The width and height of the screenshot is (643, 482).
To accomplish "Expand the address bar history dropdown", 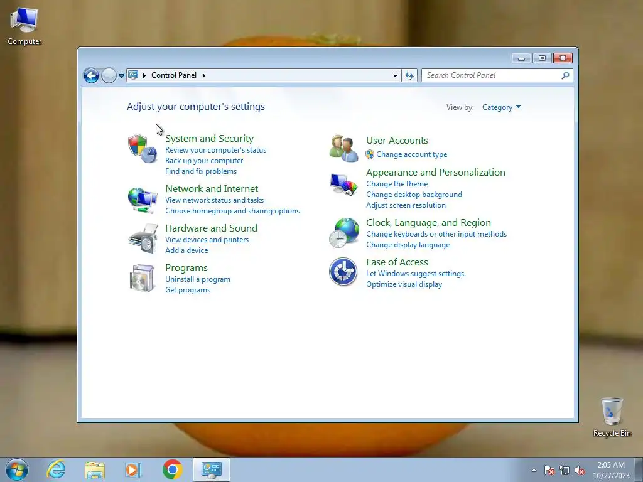I will pyautogui.click(x=395, y=75).
